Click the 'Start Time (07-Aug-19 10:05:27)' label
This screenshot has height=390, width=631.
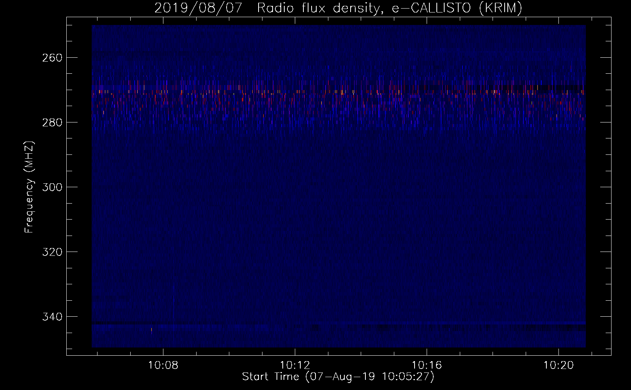click(338, 377)
